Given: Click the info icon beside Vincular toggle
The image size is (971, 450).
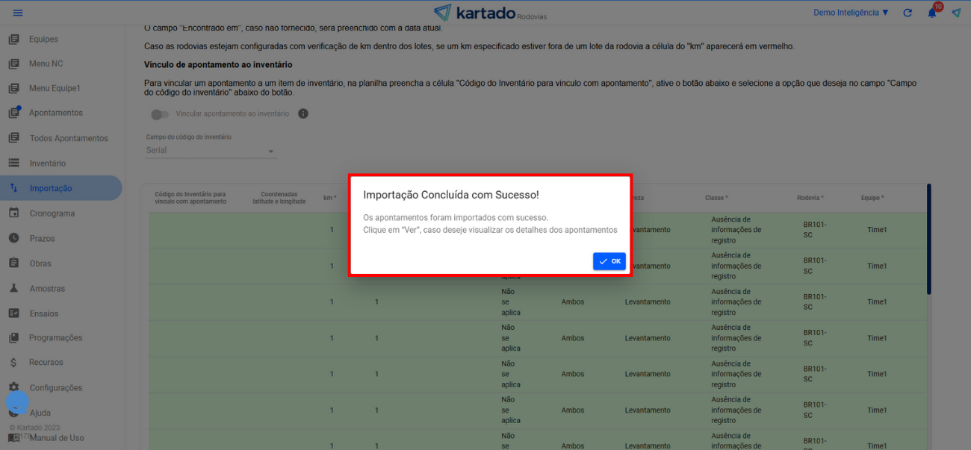Looking at the screenshot, I should (303, 114).
